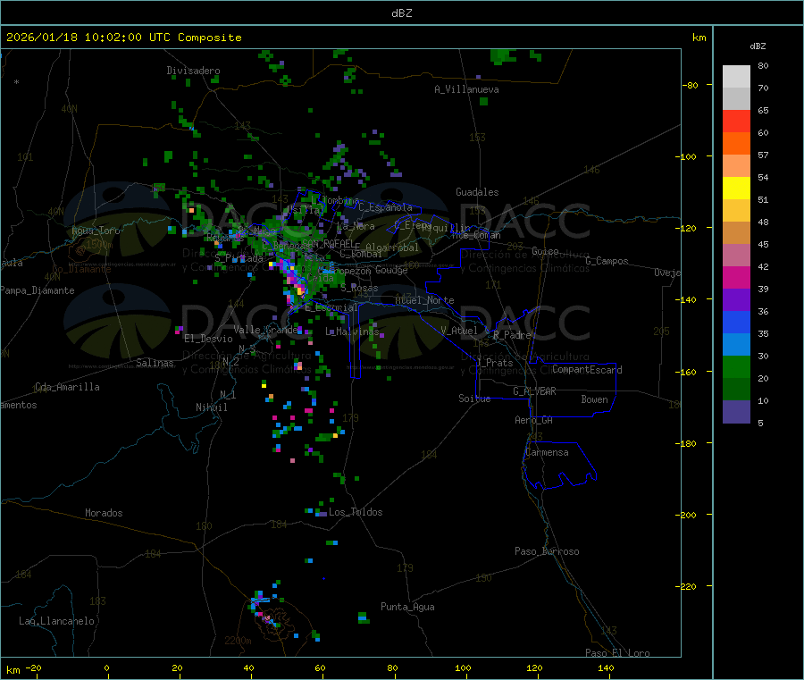Image resolution: width=804 pixels, height=680 pixels.
Task: Select the slate violet 10 dBZ legend swatch
Action: 736,412
